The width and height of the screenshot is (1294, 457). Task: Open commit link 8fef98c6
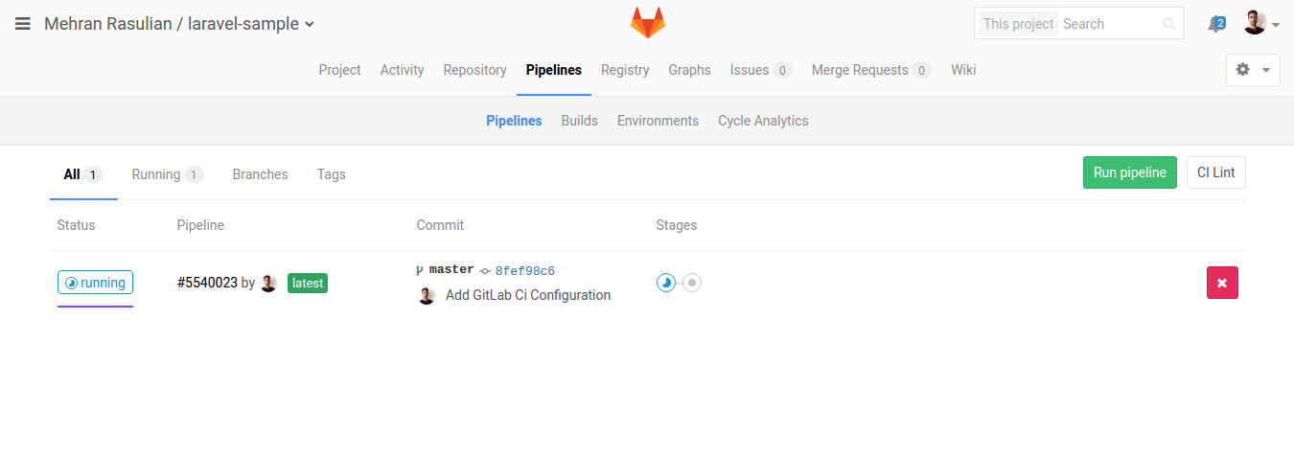pyautogui.click(x=524, y=271)
